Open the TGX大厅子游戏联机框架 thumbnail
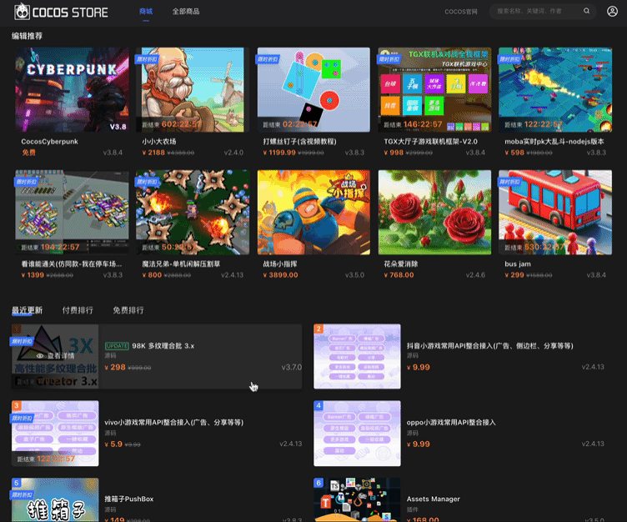The image size is (627, 522). point(434,89)
